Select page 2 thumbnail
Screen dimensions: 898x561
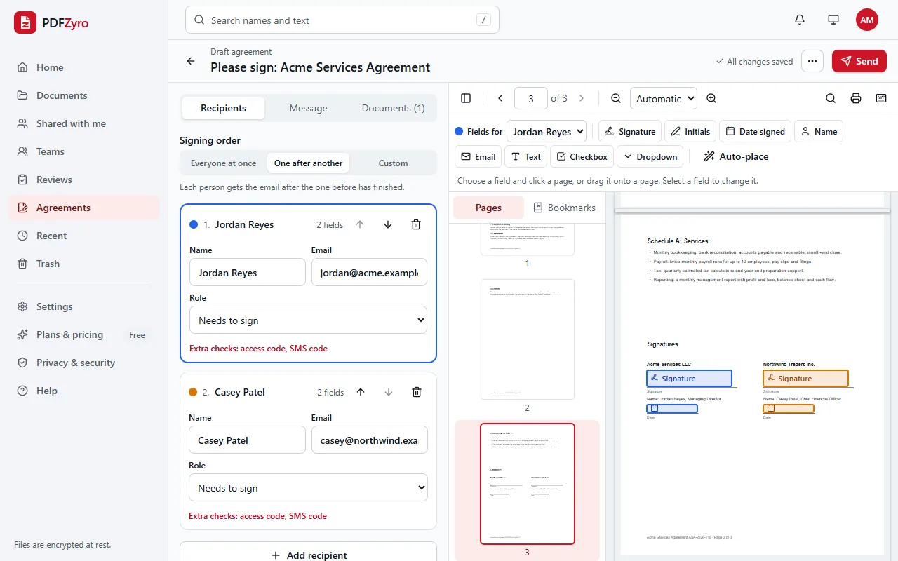tap(528, 339)
